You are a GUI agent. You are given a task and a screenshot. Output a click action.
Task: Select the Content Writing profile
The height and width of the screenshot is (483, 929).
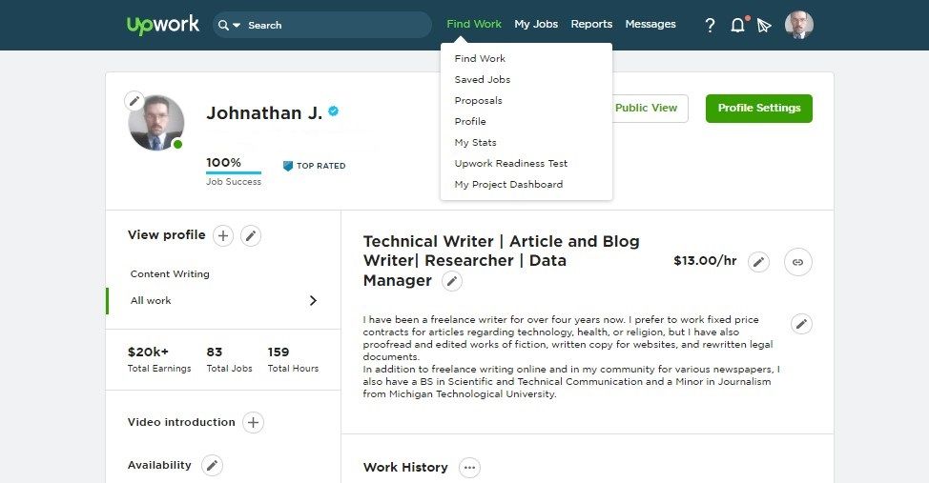click(170, 274)
